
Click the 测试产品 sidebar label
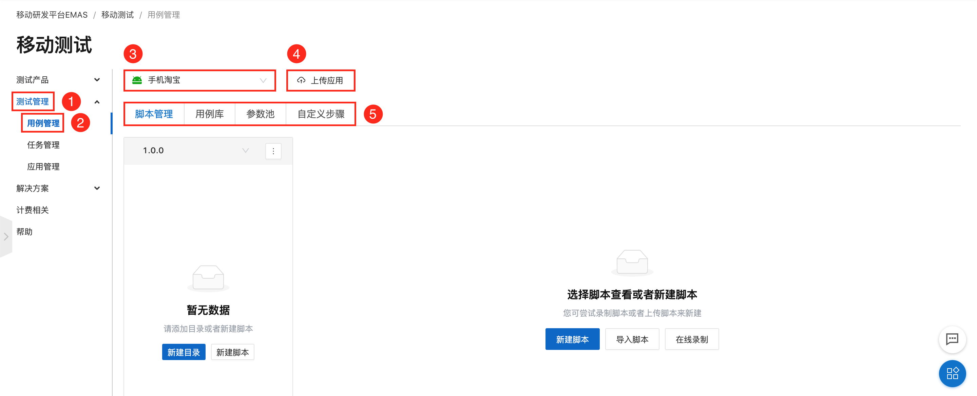click(33, 80)
